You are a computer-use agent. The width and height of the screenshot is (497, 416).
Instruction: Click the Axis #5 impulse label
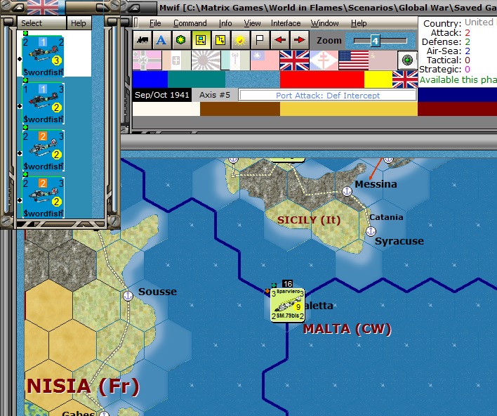click(215, 95)
